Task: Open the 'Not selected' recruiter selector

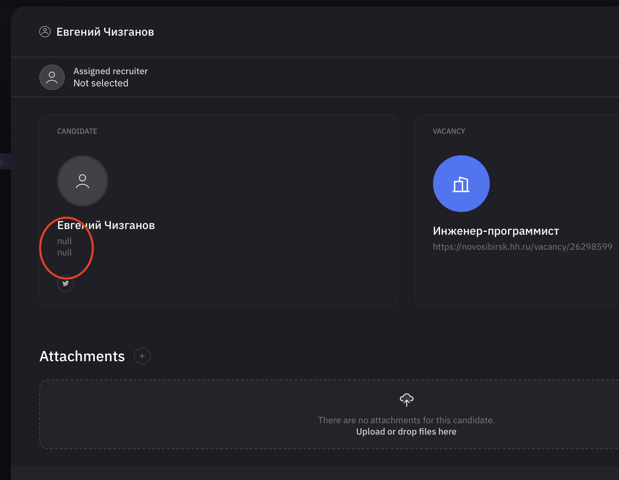Action: tap(100, 83)
